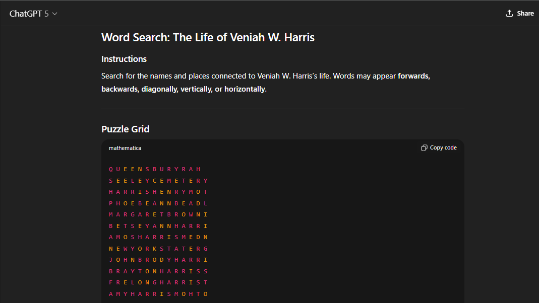Click the QUEENSBURYRAH grid row
This screenshot has width=539, height=303.
coord(155,169)
